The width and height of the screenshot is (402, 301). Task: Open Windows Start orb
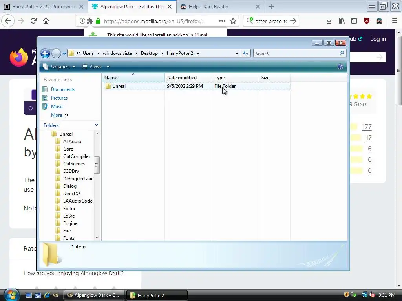point(11,295)
